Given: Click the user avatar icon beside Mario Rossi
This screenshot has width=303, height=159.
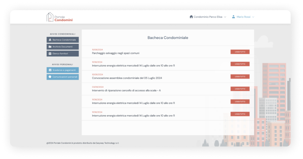Looking at the screenshot, I should (233, 17).
